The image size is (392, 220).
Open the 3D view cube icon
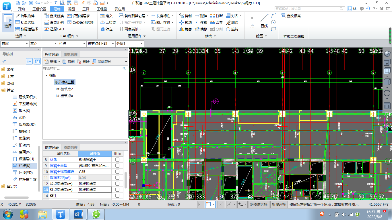point(387,62)
